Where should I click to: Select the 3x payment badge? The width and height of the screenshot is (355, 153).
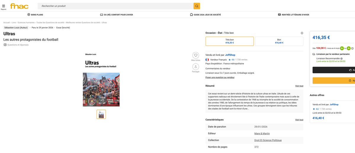(x=342, y=48)
